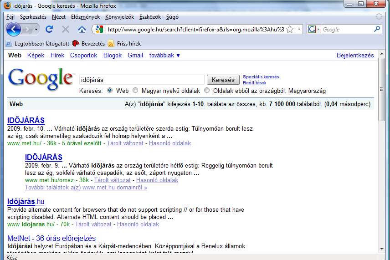Expand the továbbiak dropdown

click(x=164, y=56)
